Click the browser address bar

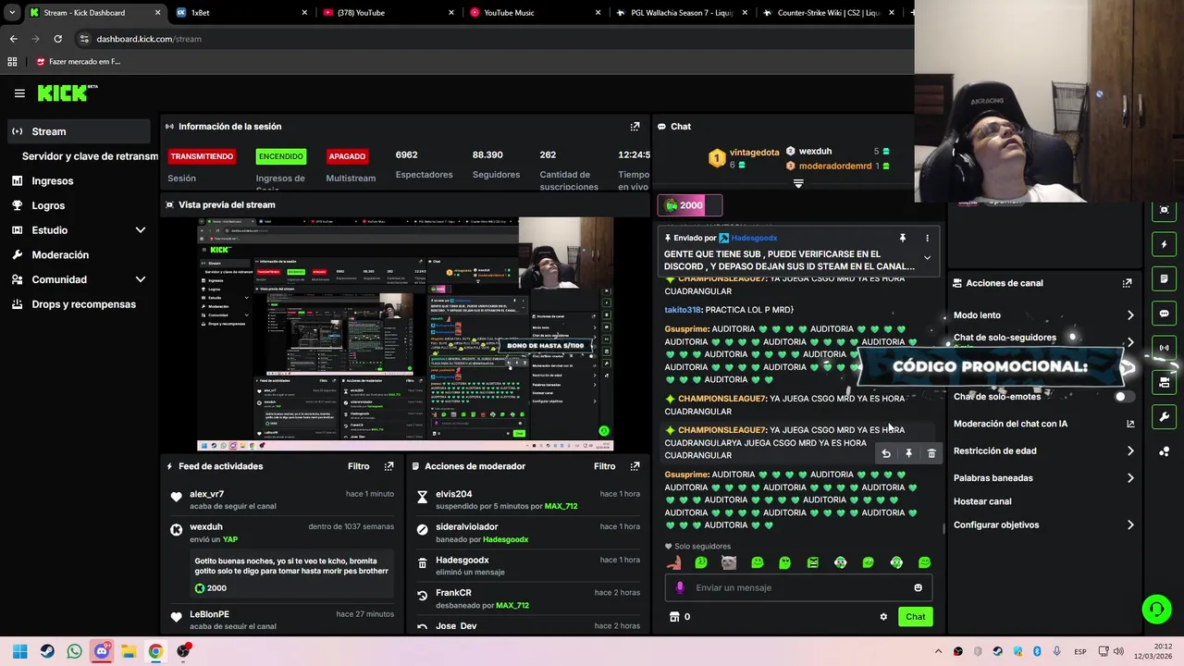(490, 39)
